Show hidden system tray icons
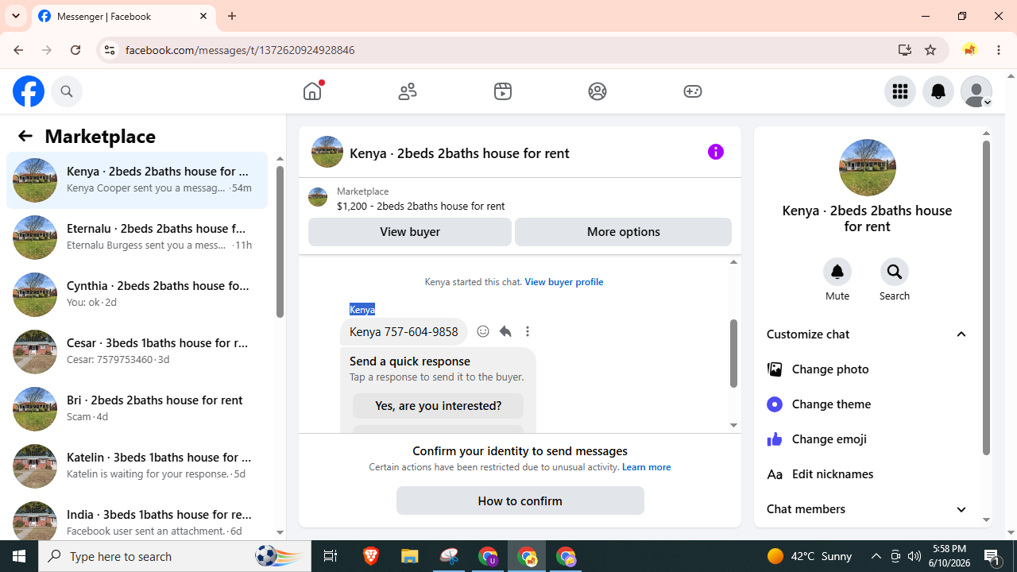Screen dimensions: 1017x572 [876, 556]
